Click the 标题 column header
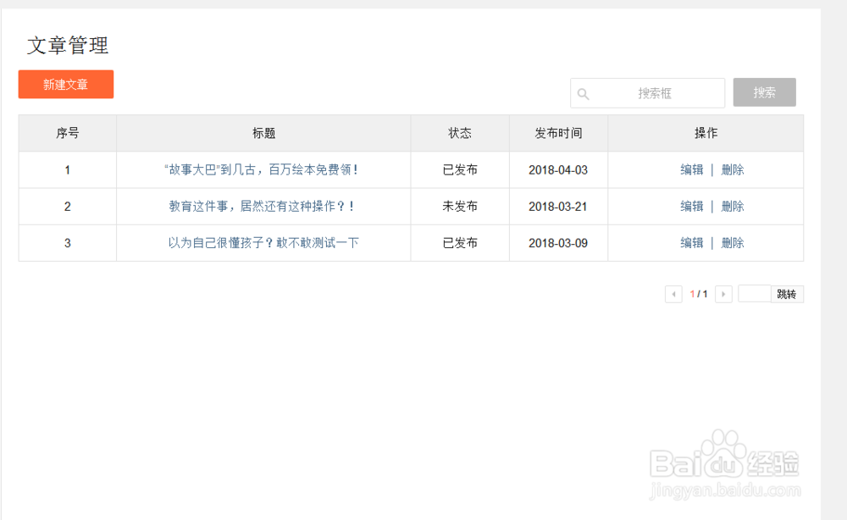 coord(263,133)
